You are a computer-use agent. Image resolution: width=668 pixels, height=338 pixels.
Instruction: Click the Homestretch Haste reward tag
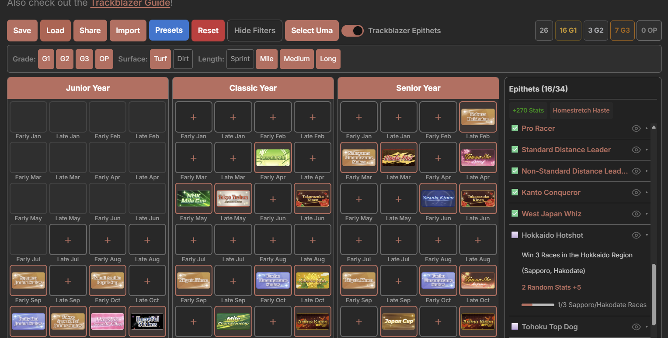click(581, 110)
